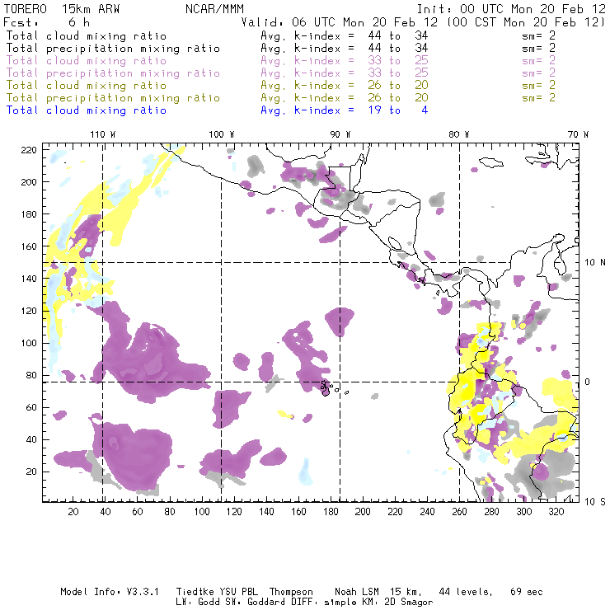Click the "120" tick on the horizontal axis
The height and width of the screenshot is (610, 610).
click(x=234, y=512)
